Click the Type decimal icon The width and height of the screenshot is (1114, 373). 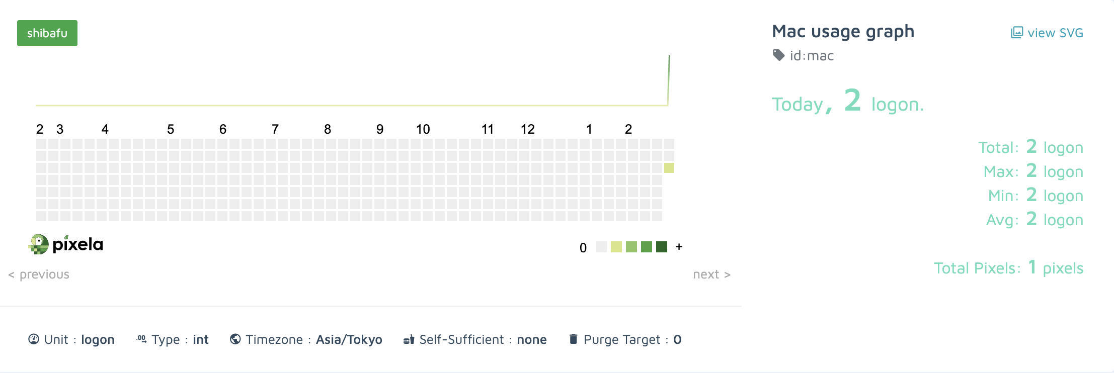click(141, 339)
